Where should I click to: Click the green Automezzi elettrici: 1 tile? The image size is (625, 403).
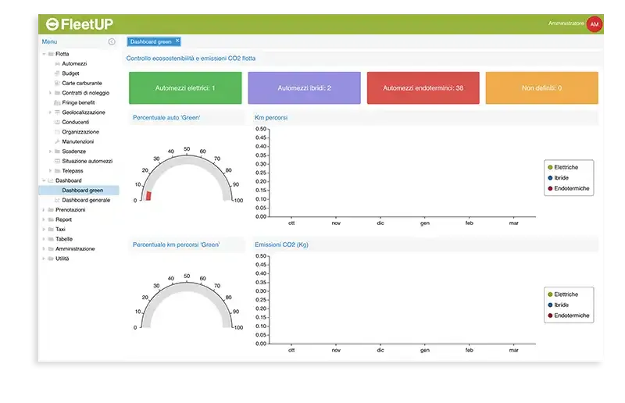pos(185,88)
